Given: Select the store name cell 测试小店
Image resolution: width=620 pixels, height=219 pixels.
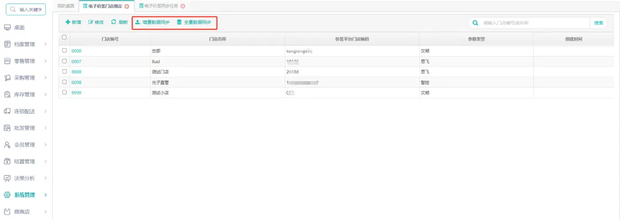Looking at the screenshot, I should pos(217,93).
